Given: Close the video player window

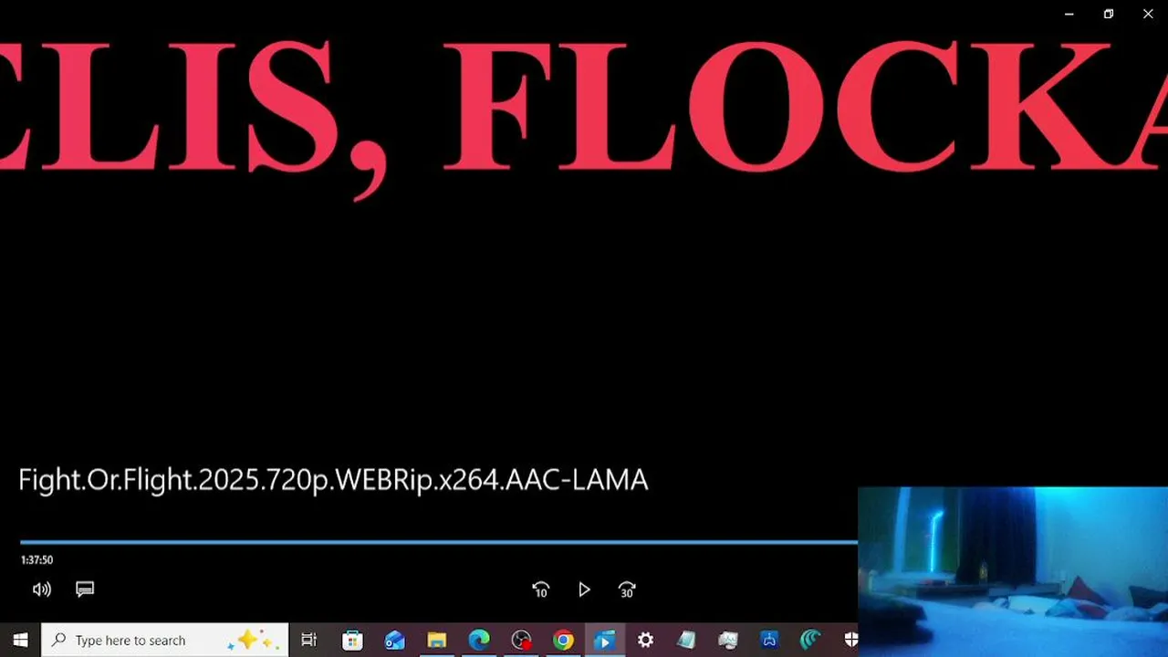Looking at the screenshot, I should (x=1148, y=14).
